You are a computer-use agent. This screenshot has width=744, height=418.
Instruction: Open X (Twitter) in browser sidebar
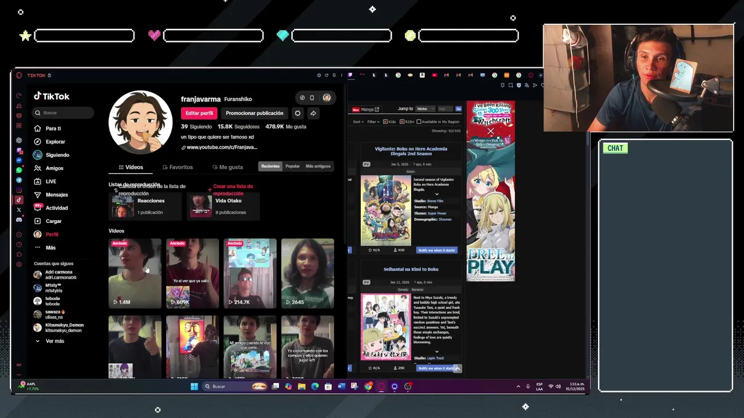[x=19, y=210]
